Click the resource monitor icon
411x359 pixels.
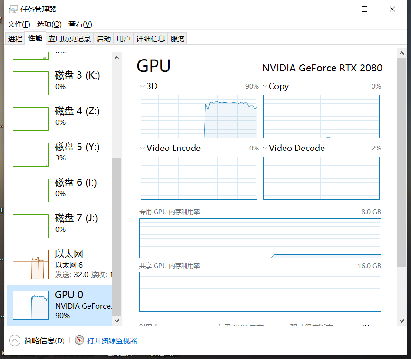79,340
